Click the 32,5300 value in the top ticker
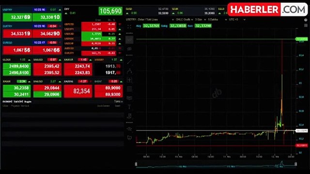Screen dimensions: 310x174 (x=163, y=13)
